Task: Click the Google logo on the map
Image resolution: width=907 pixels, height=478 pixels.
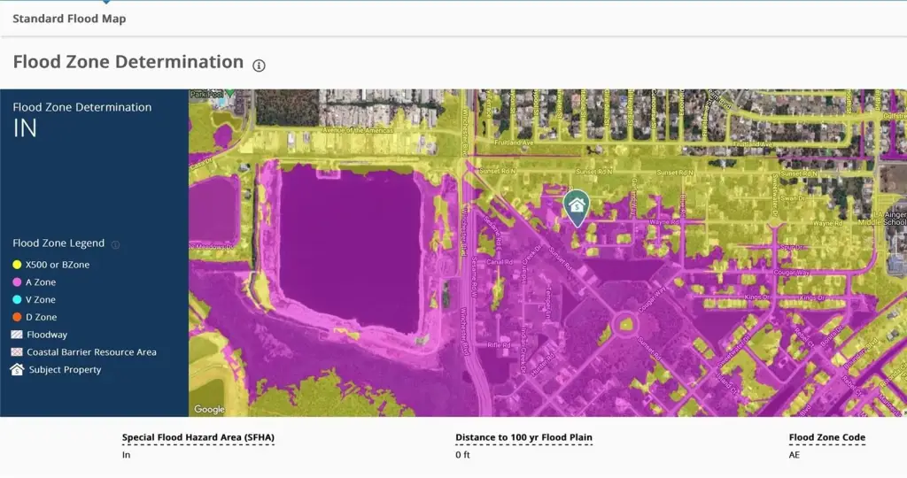Action: click(210, 409)
